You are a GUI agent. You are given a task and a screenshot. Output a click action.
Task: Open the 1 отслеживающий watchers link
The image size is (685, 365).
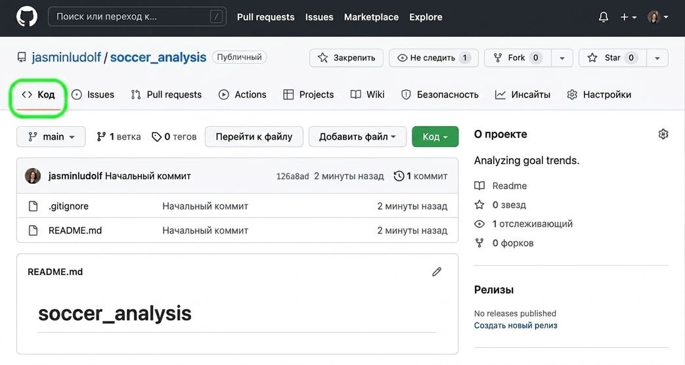(x=523, y=224)
